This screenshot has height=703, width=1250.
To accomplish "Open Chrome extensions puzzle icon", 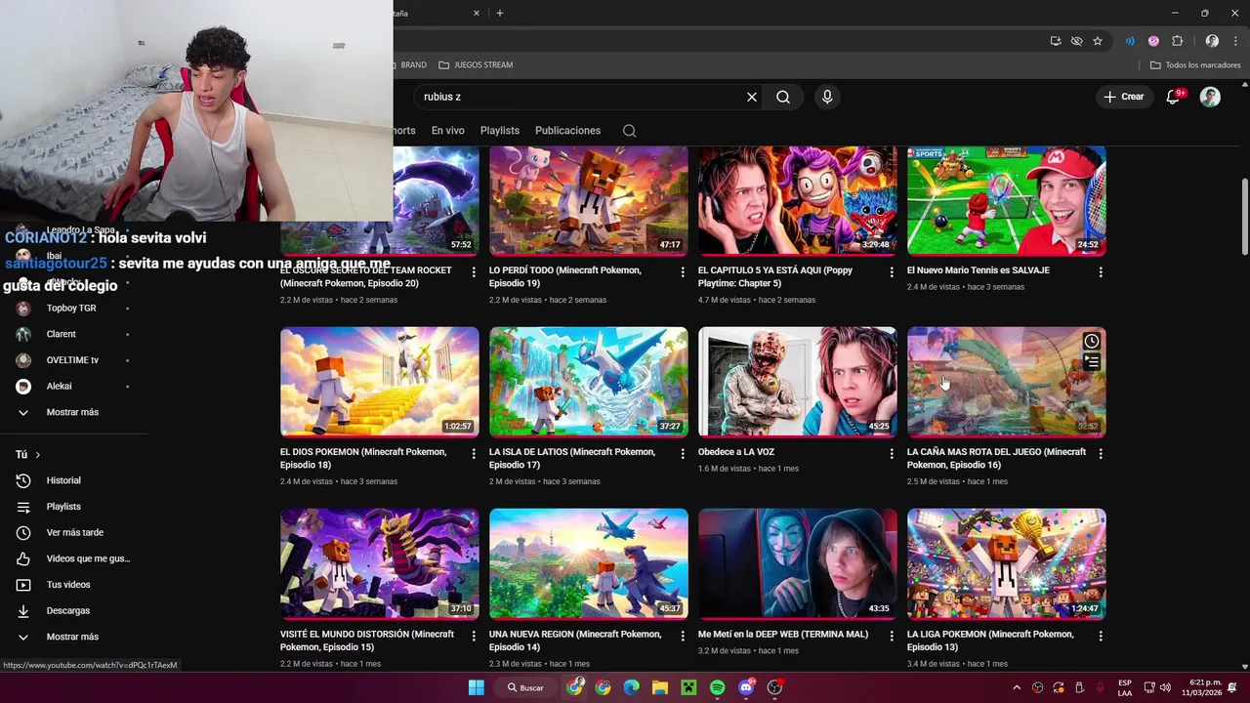I will (1177, 41).
